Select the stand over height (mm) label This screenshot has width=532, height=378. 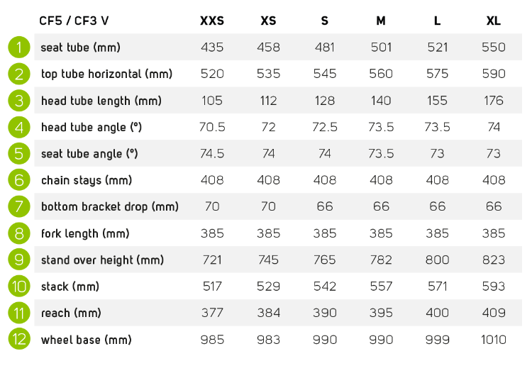coord(102,260)
